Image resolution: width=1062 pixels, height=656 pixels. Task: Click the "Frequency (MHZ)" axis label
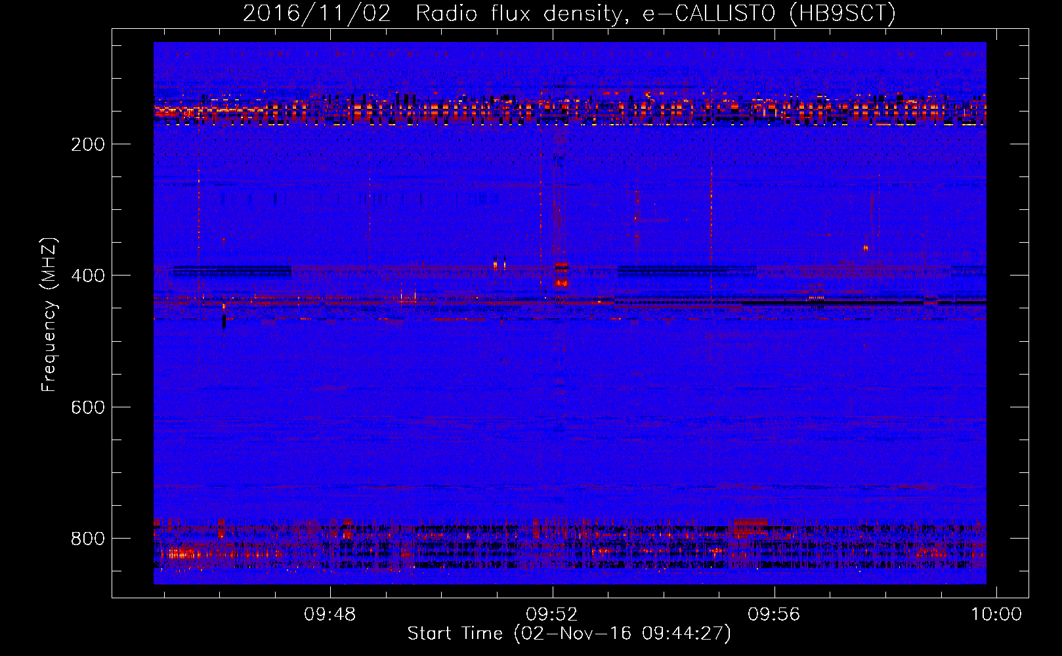(x=49, y=315)
